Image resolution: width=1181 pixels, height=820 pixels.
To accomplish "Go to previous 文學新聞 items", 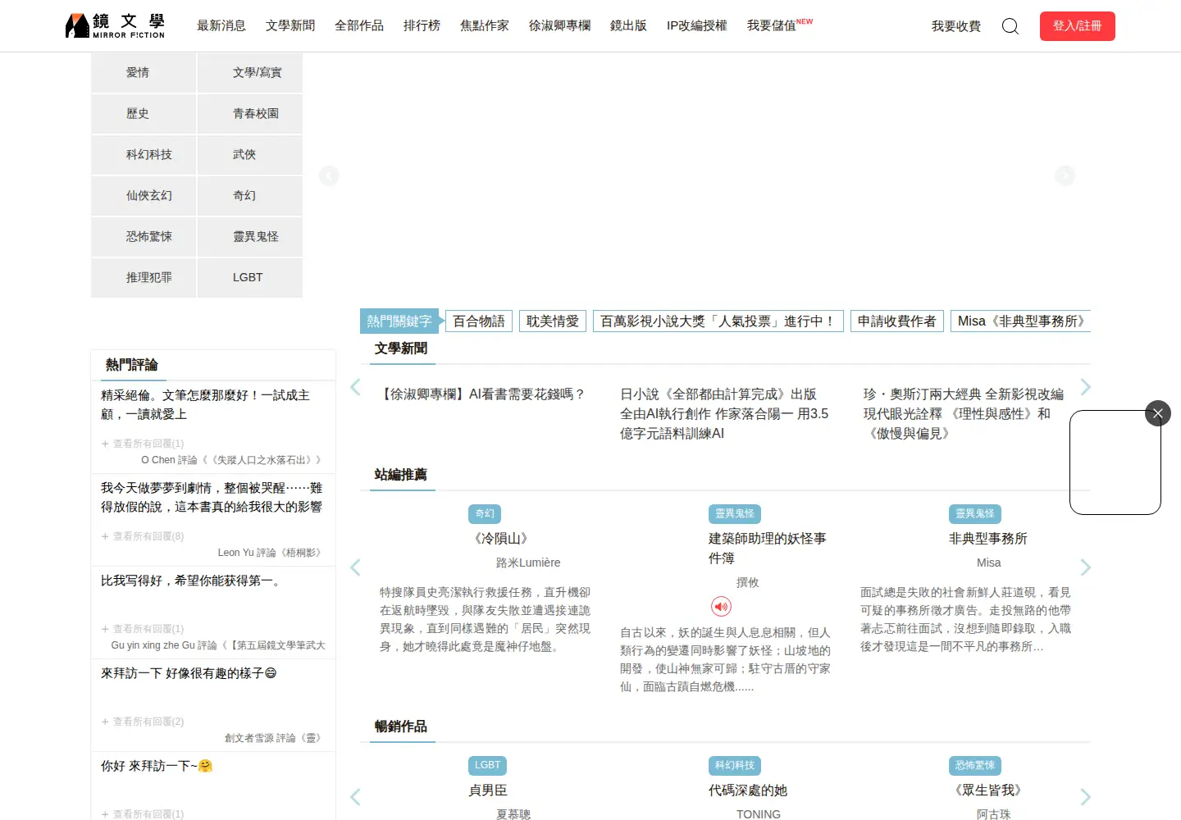I will [x=355, y=387].
